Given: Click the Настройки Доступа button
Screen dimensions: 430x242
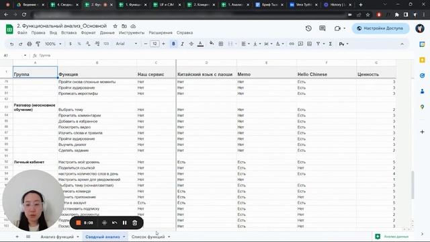Looking at the screenshot, I should coord(380,28).
